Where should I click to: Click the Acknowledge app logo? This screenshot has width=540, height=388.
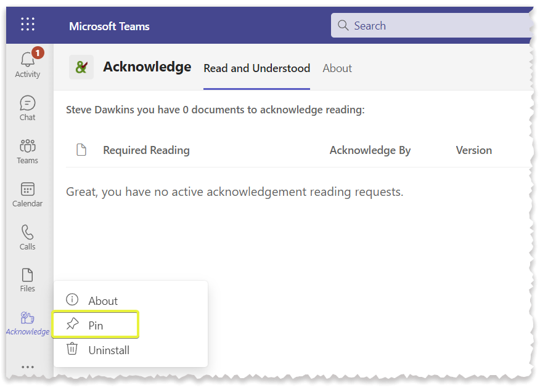(81, 67)
